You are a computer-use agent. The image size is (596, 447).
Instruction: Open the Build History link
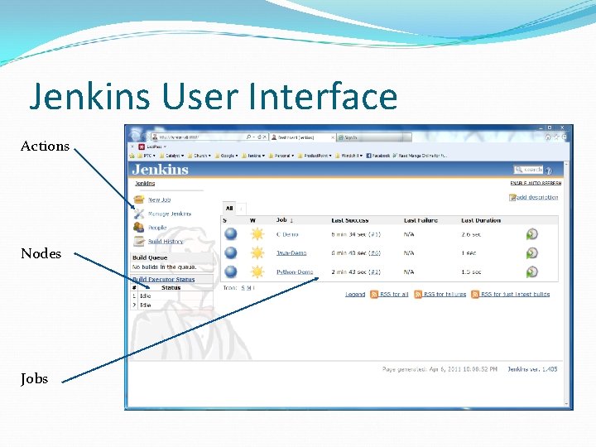pyautogui.click(x=166, y=242)
